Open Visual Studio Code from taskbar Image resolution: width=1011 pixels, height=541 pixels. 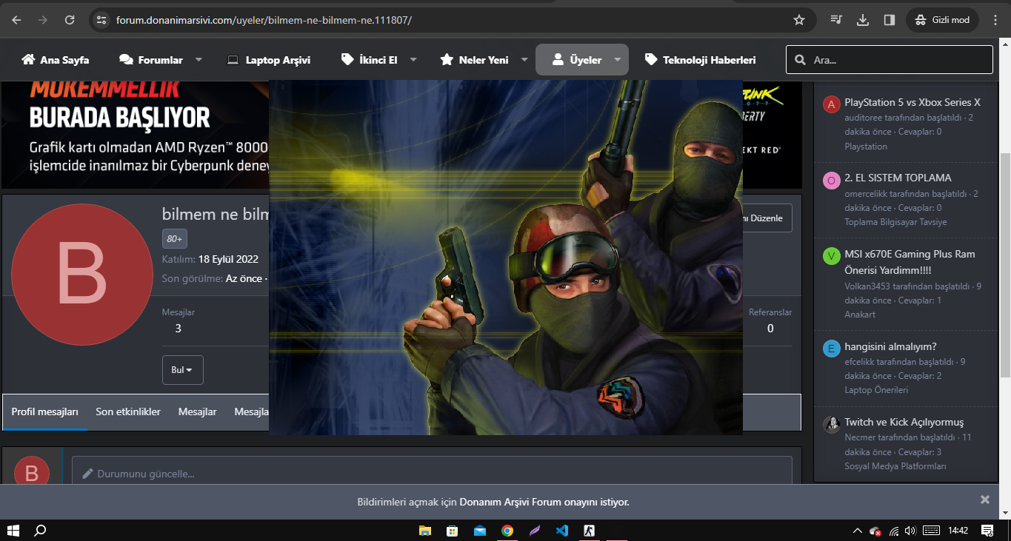pyautogui.click(x=561, y=531)
